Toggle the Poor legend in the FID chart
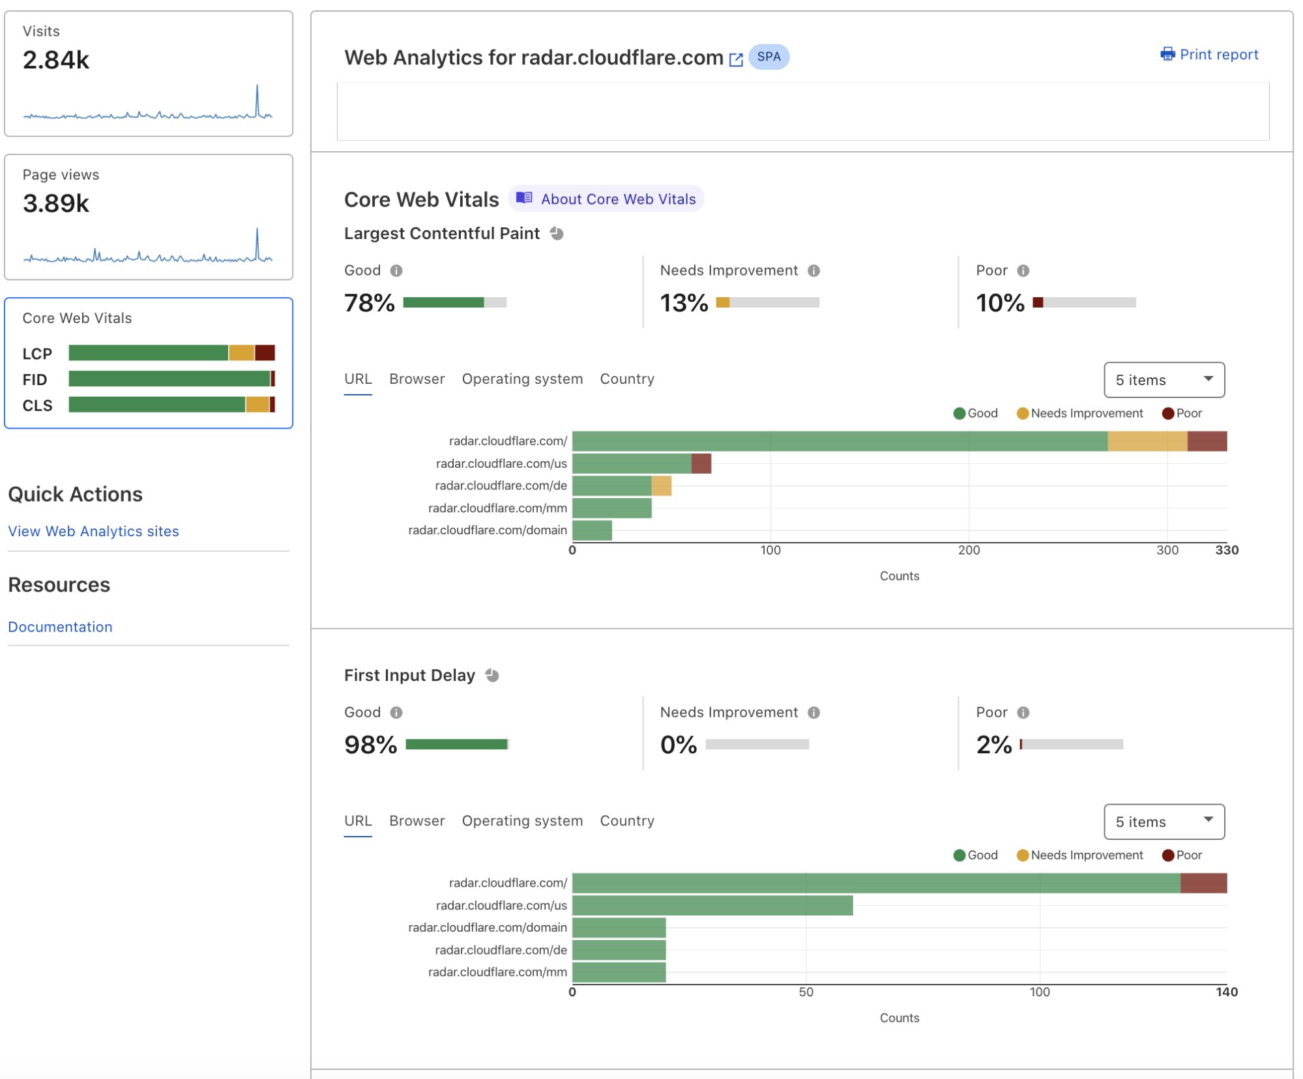This screenshot has height=1079, width=1303. 1182,856
